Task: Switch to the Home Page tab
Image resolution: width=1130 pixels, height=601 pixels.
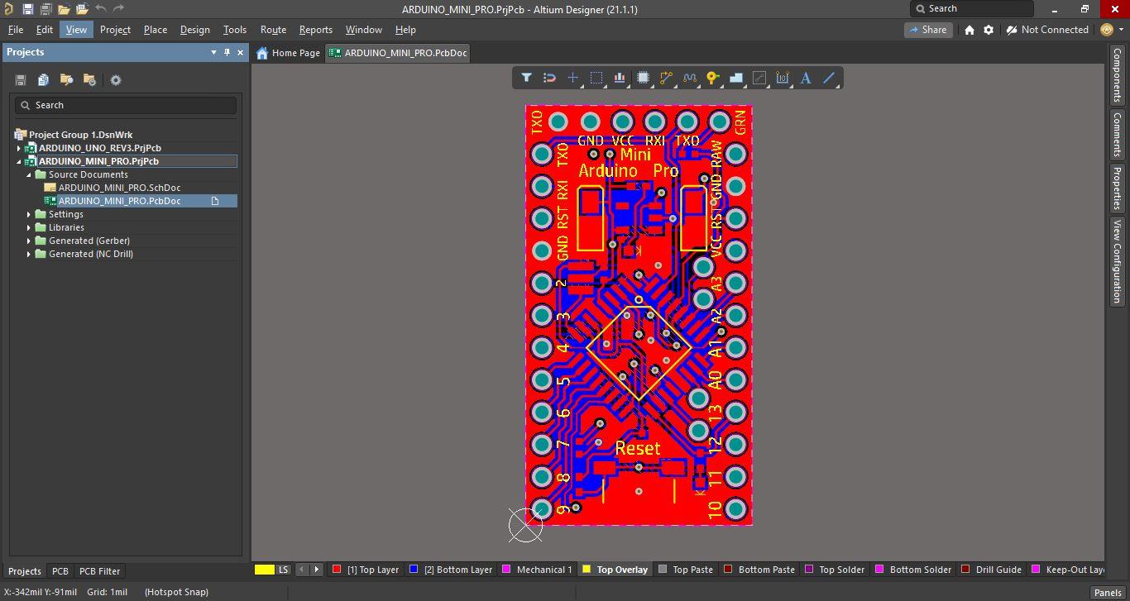Action: click(288, 53)
